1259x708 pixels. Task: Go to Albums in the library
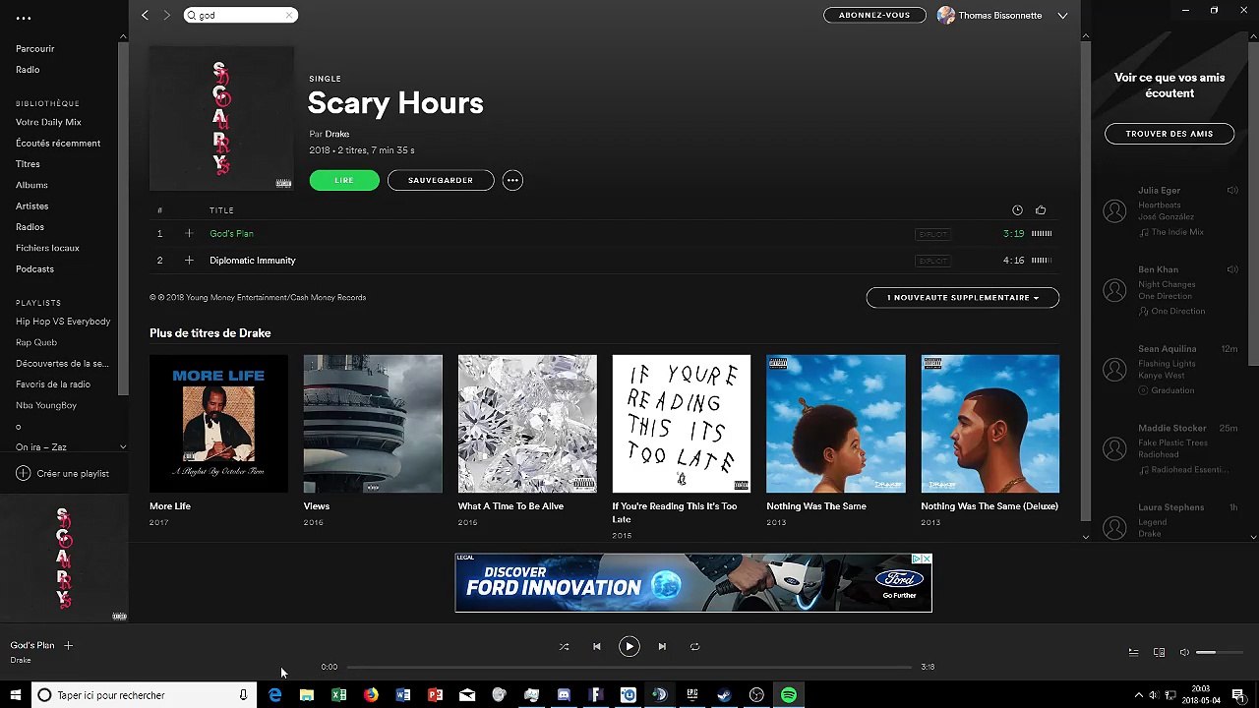(31, 185)
